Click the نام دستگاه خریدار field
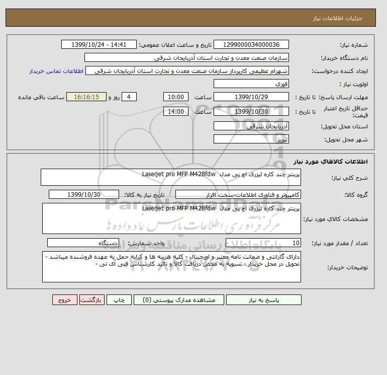Screen dimensions: 387x375 point(186,57)
